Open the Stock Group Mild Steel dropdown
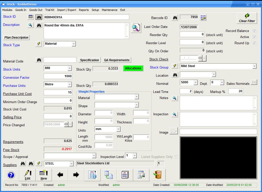 point(254,66)
